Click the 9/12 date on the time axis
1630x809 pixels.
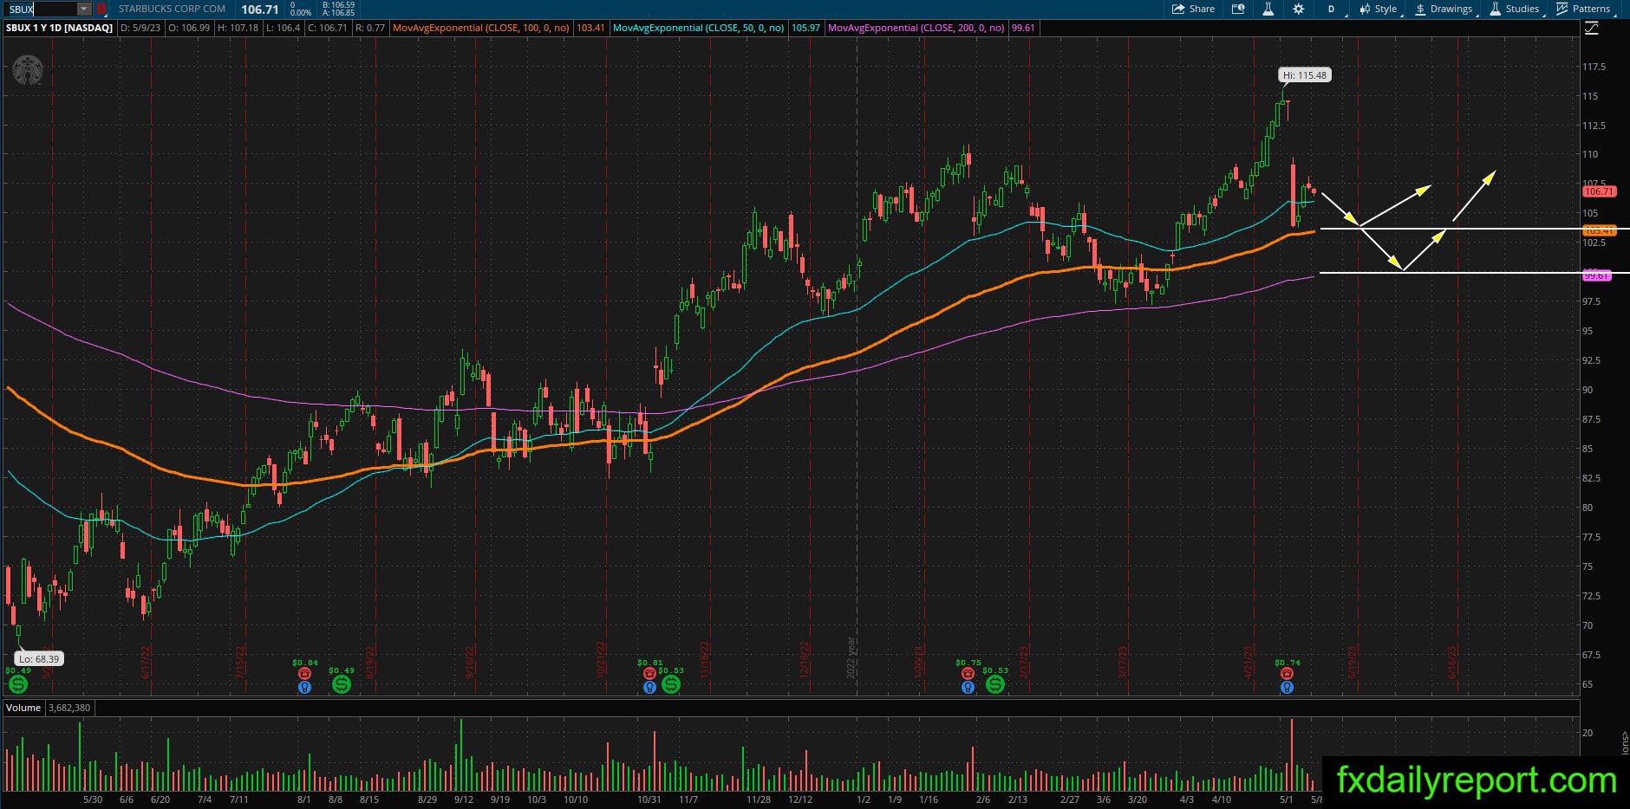click(x=463, y=799)
